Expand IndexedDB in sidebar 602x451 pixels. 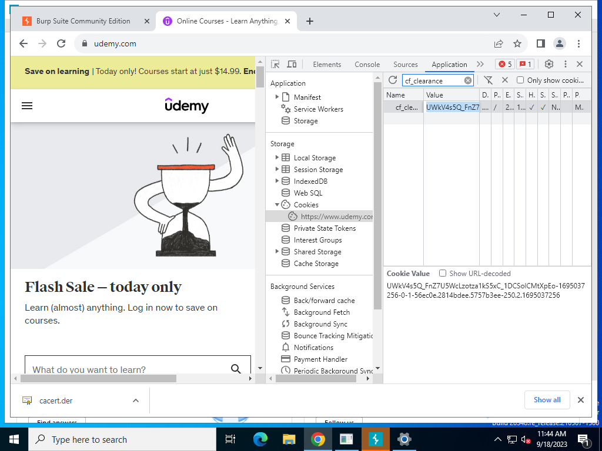[277, 181]
